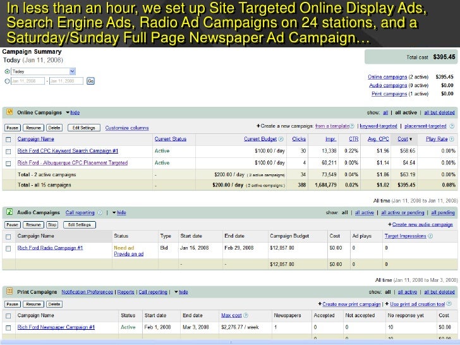
Task: Show all but deleted online campaigns
Action: click(439, 112)
